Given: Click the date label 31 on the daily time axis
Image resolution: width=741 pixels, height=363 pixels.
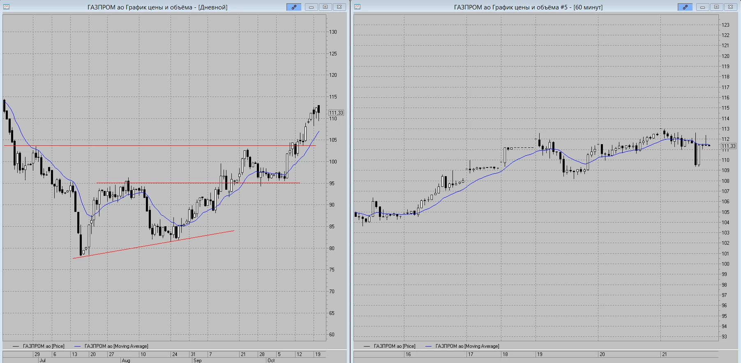Looking at the screenshot, I should (x=193, y=354).
